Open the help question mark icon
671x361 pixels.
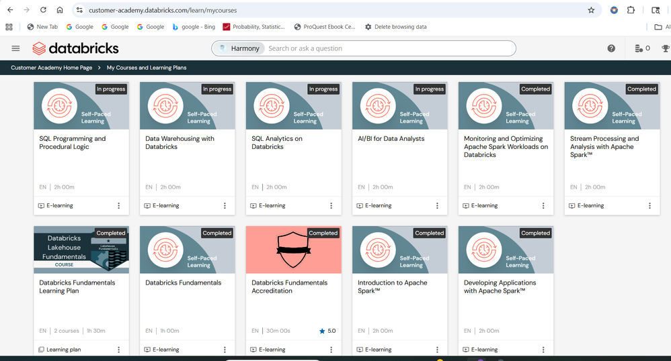coord(611,48)
